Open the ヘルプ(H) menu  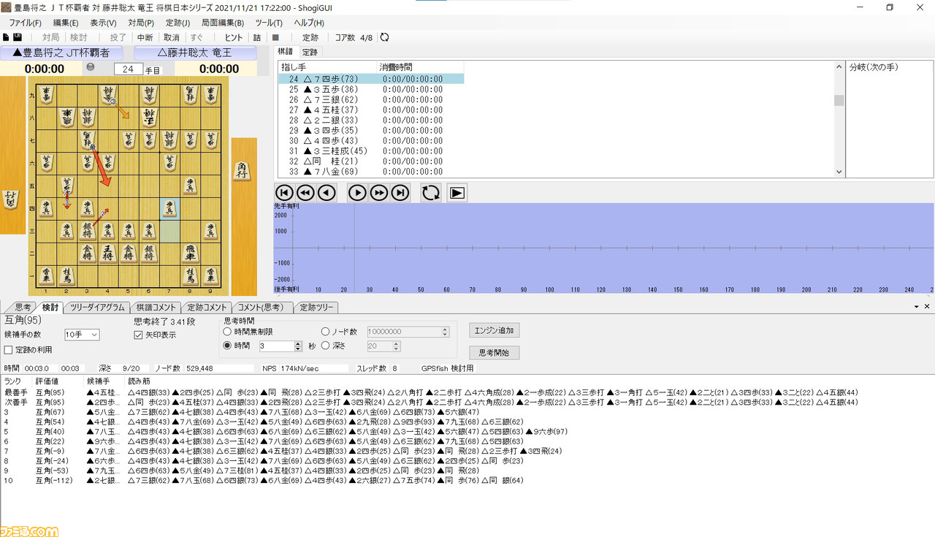309,23
